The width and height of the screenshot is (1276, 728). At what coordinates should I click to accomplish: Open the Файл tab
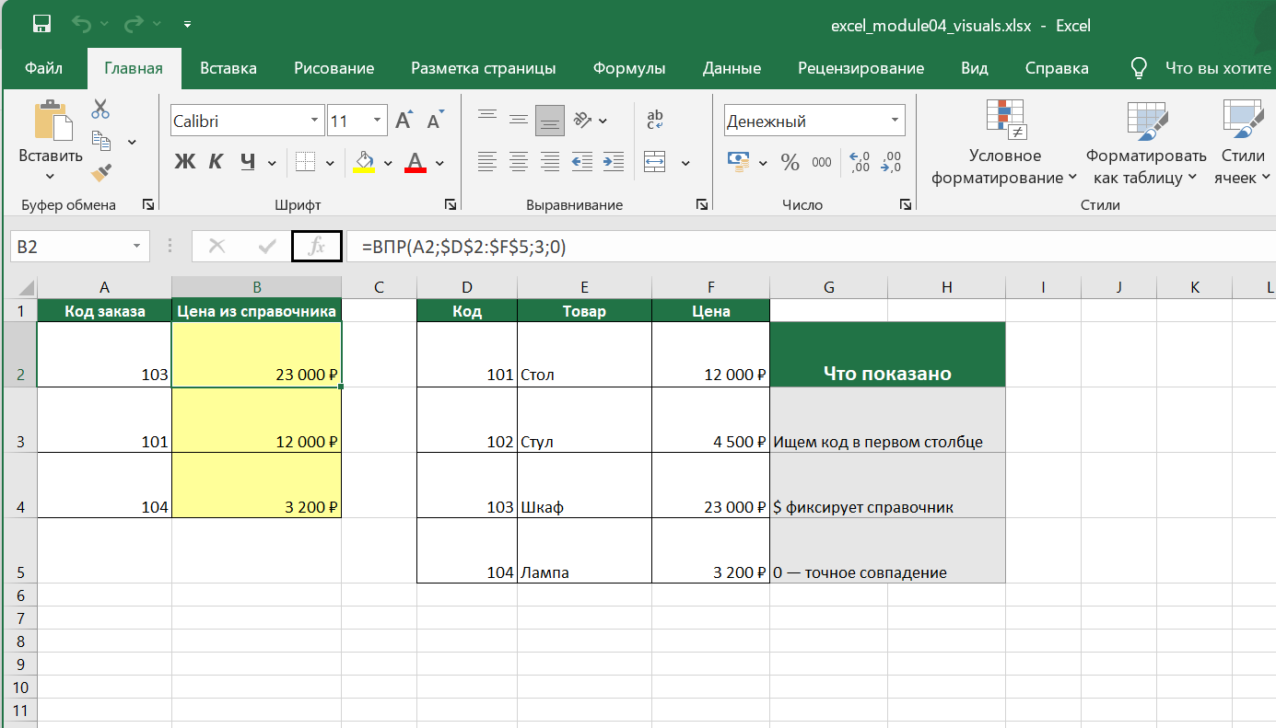click(x=44, y=68)
